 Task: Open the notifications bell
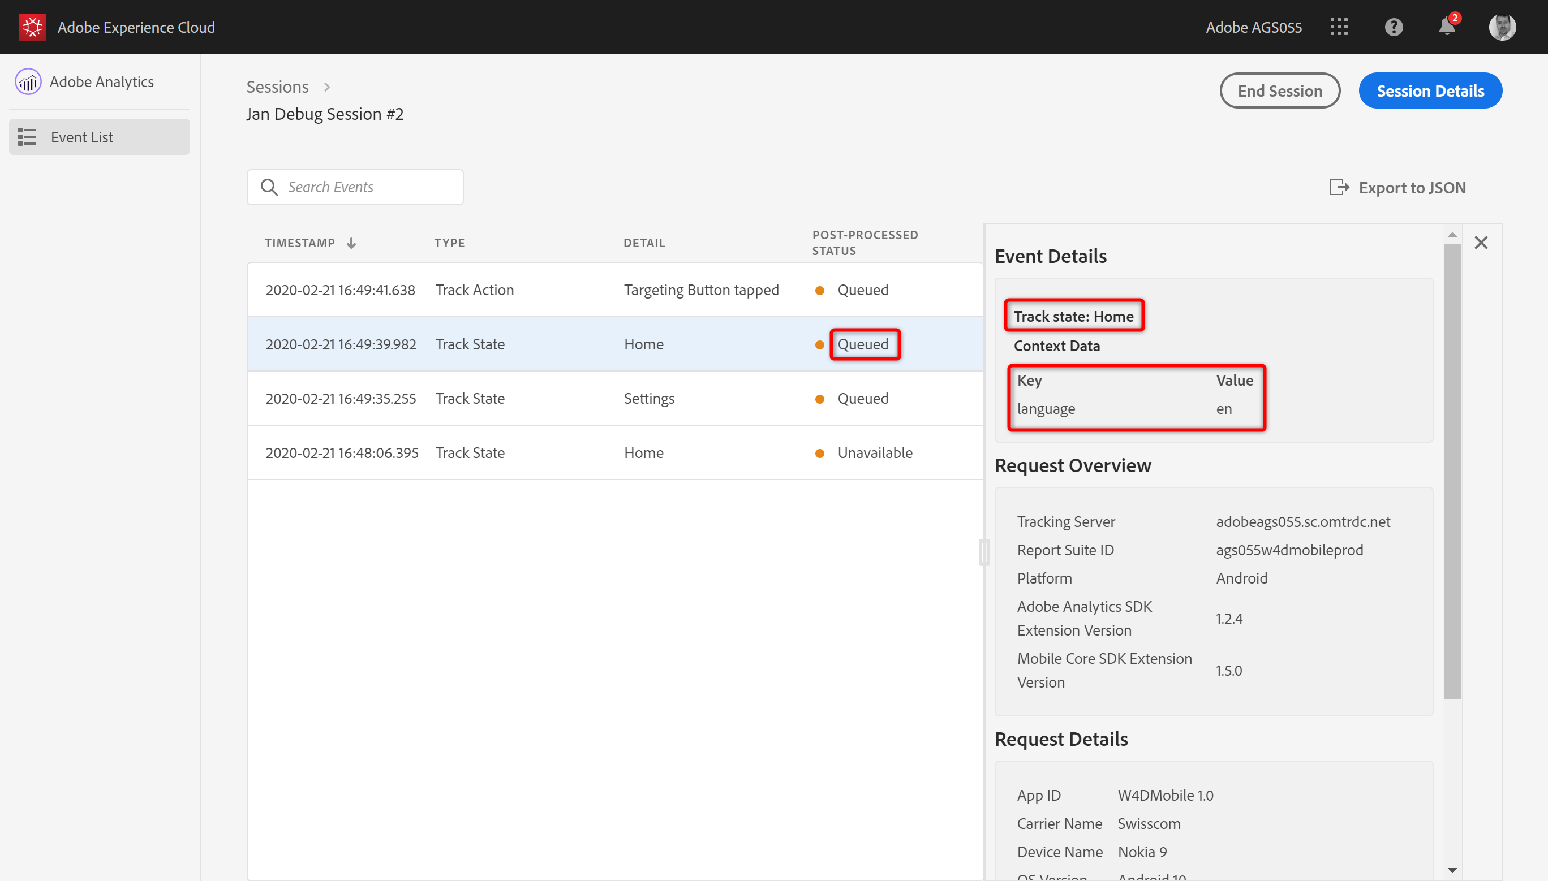[1446, 27]
